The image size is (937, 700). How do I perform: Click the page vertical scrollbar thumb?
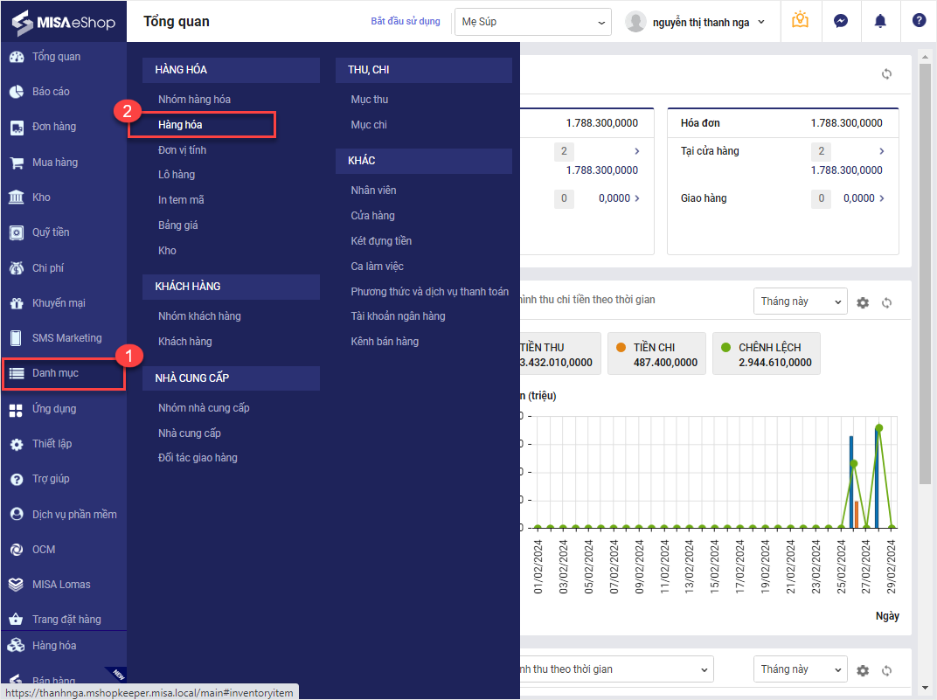tap(925, 274)
